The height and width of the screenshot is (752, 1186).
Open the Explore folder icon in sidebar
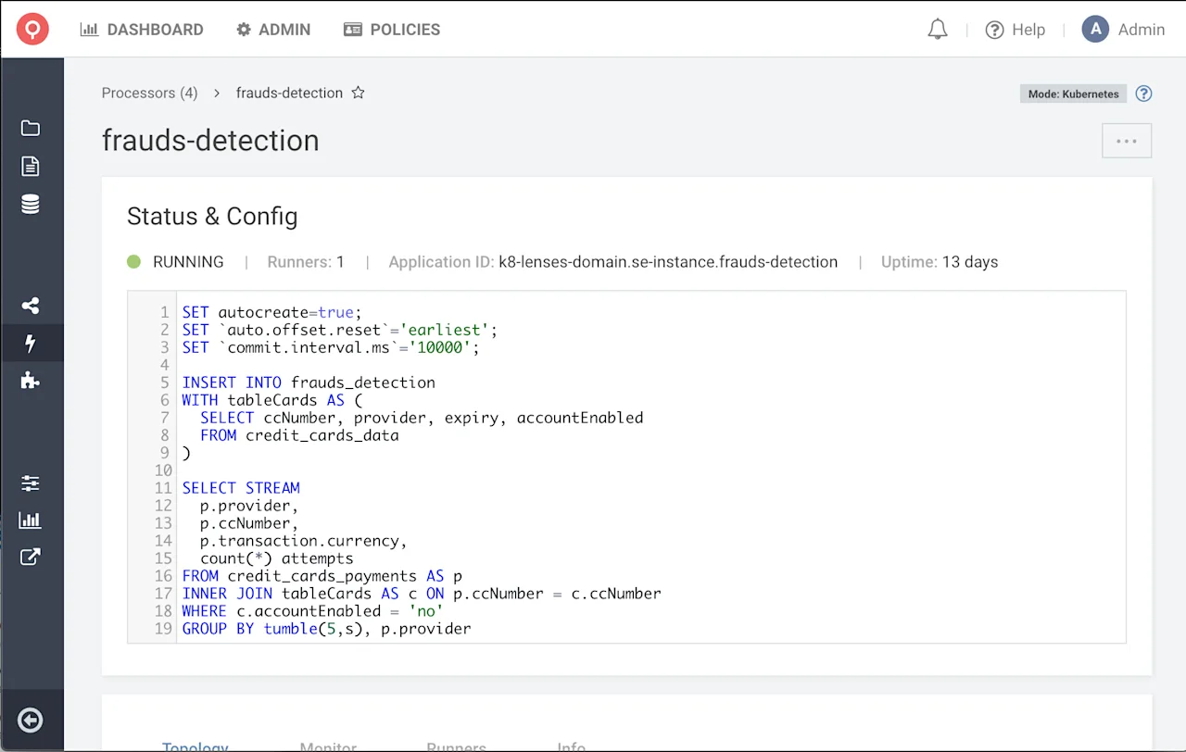31,128
